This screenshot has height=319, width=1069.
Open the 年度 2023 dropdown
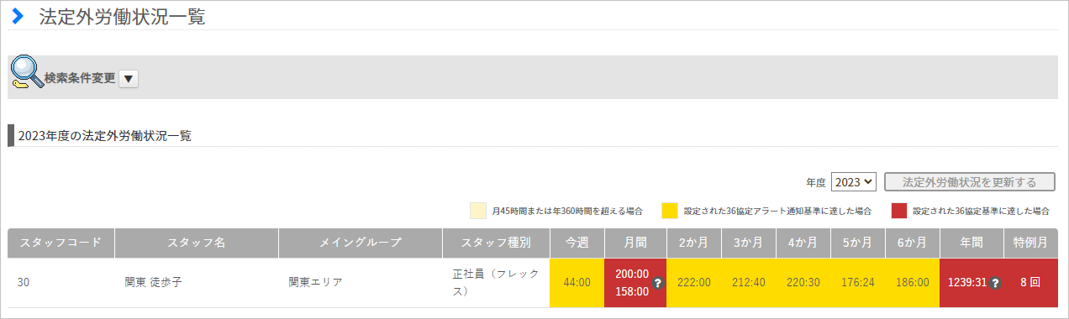(854, 181)
